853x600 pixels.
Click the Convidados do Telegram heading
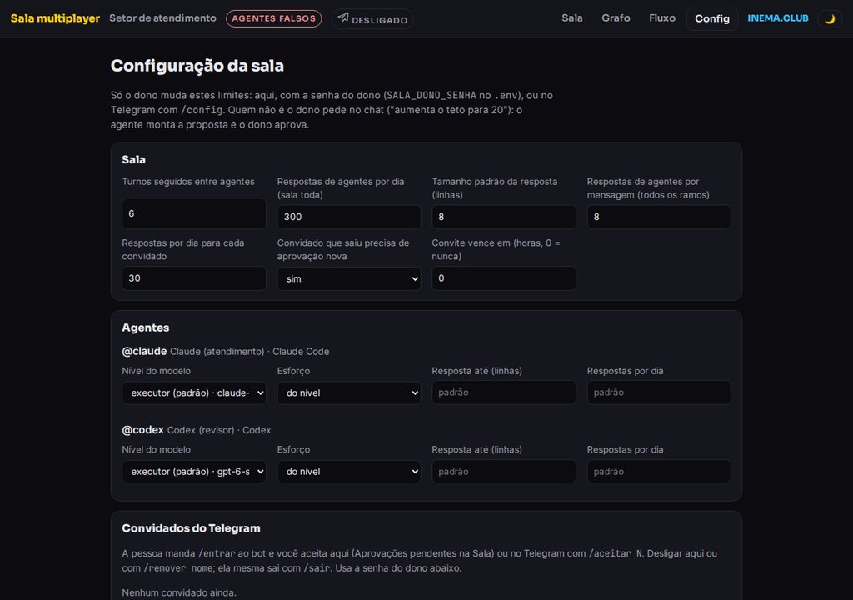[x=191, y=528]
